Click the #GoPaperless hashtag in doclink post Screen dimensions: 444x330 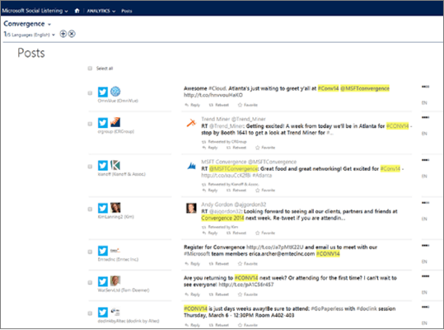click(x=327, y=309)
